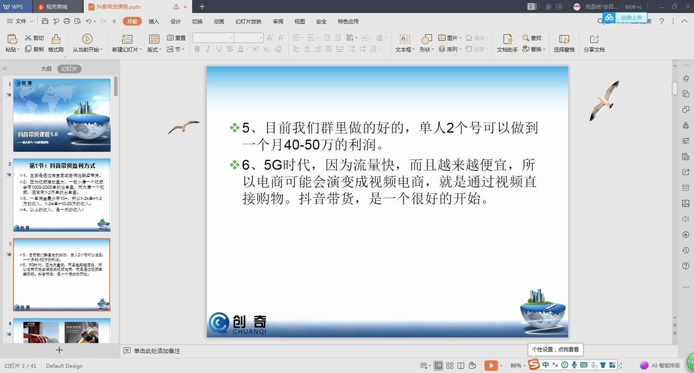Screen dimensions: 694x373
Task: Click the Increase Font Size icon
Action: tap(270, 38)
